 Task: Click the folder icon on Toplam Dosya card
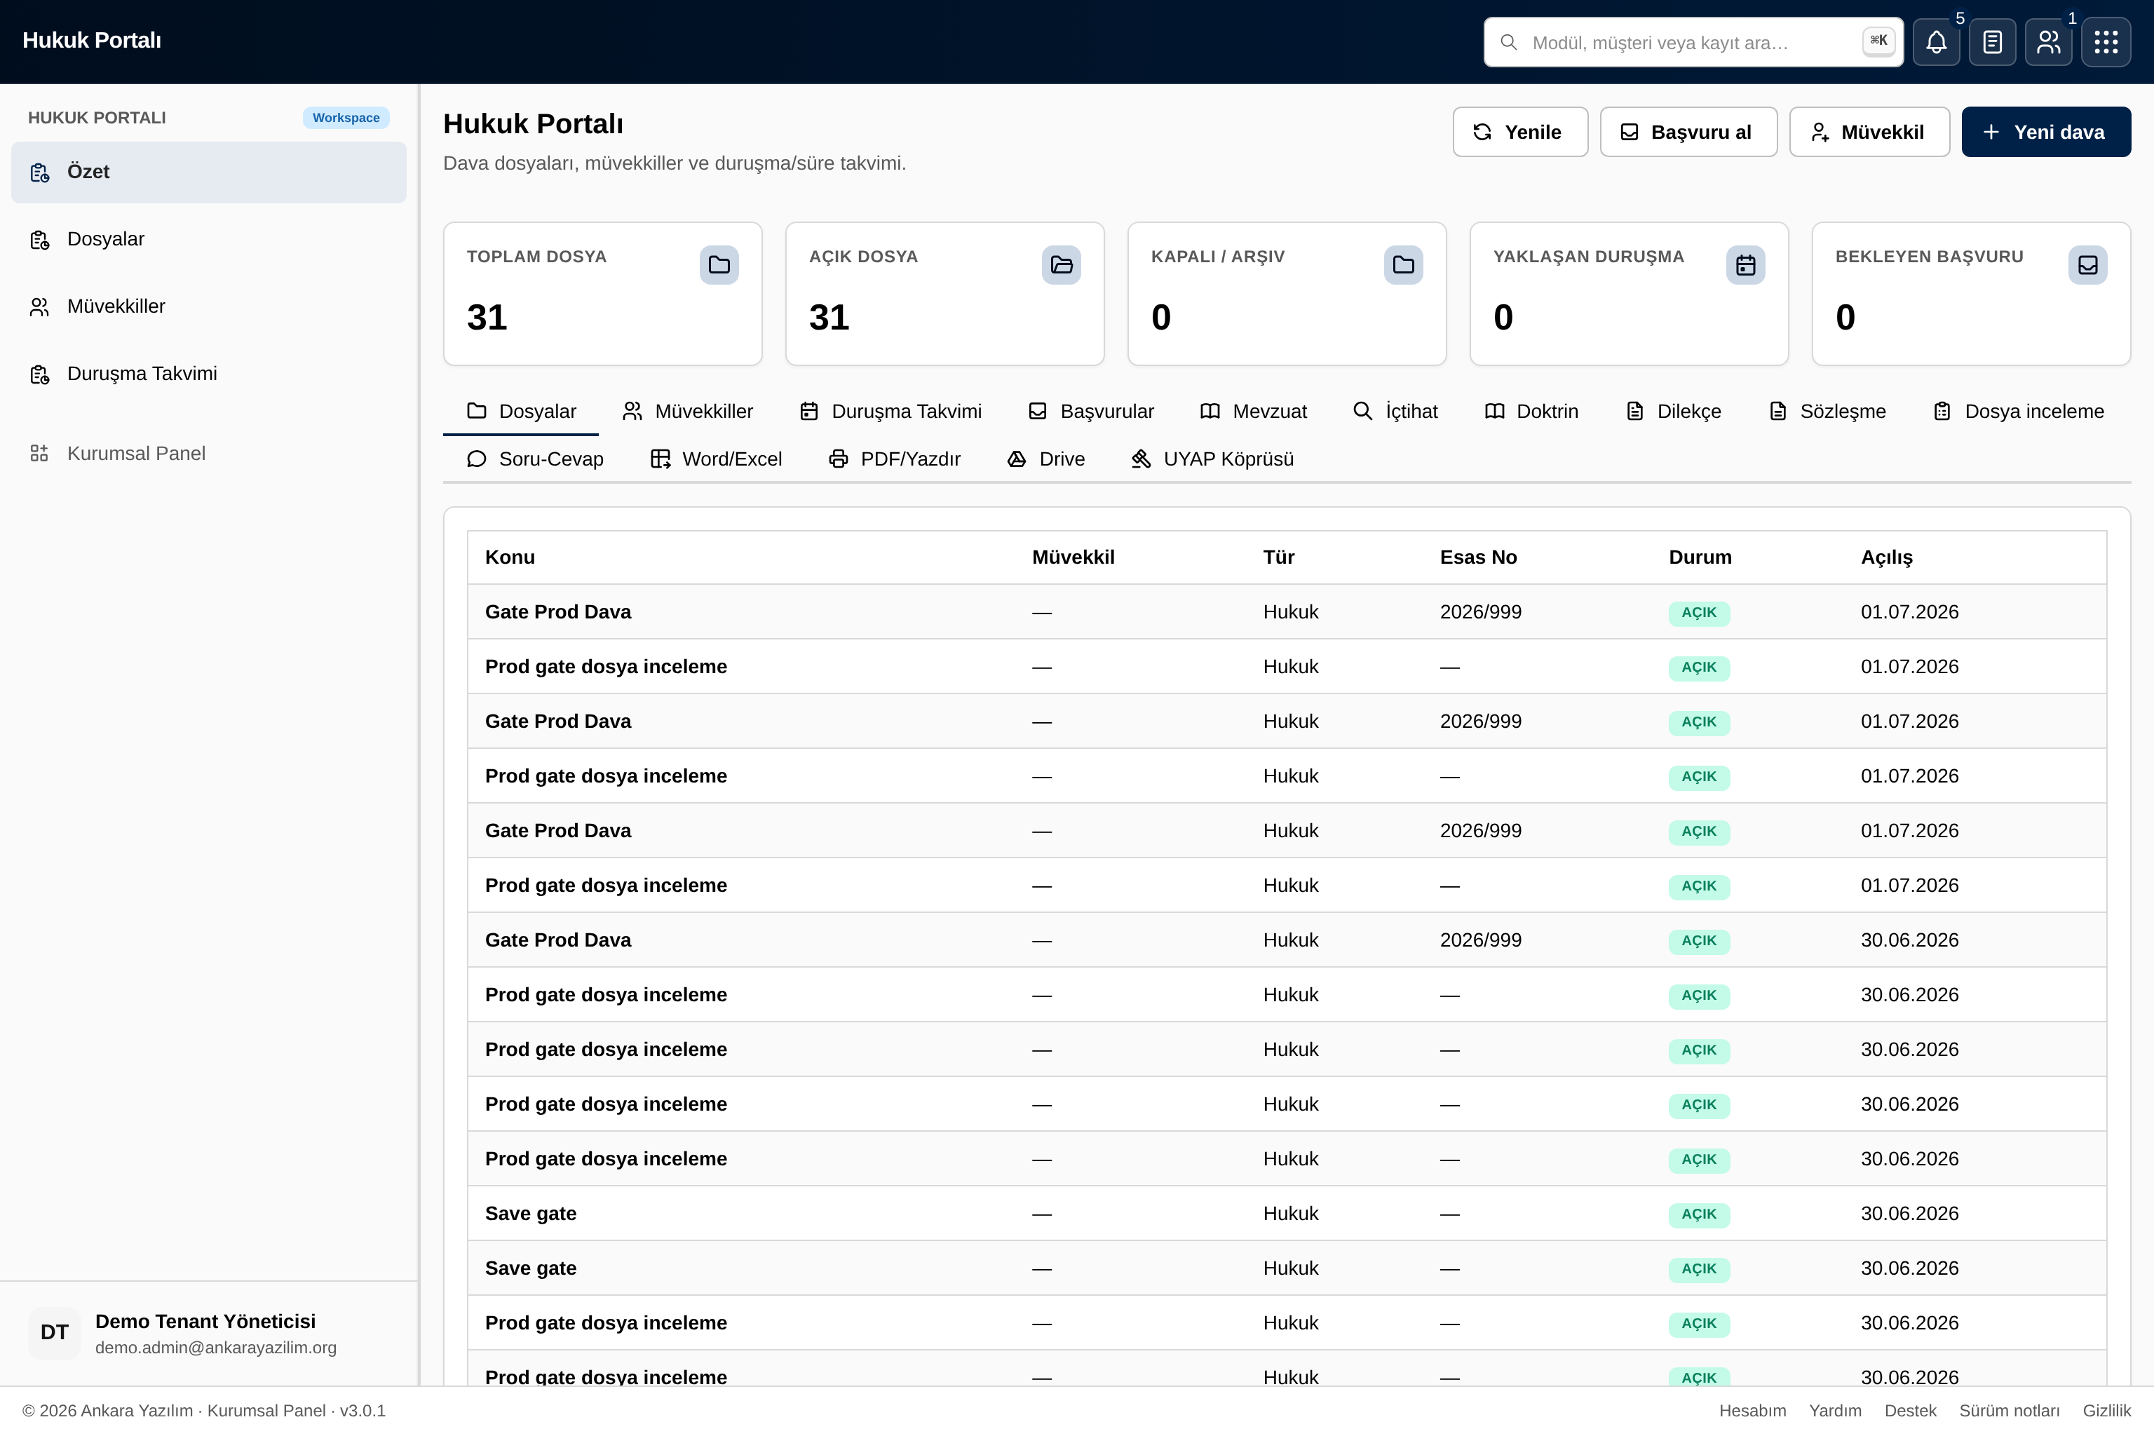click(719, 264)
